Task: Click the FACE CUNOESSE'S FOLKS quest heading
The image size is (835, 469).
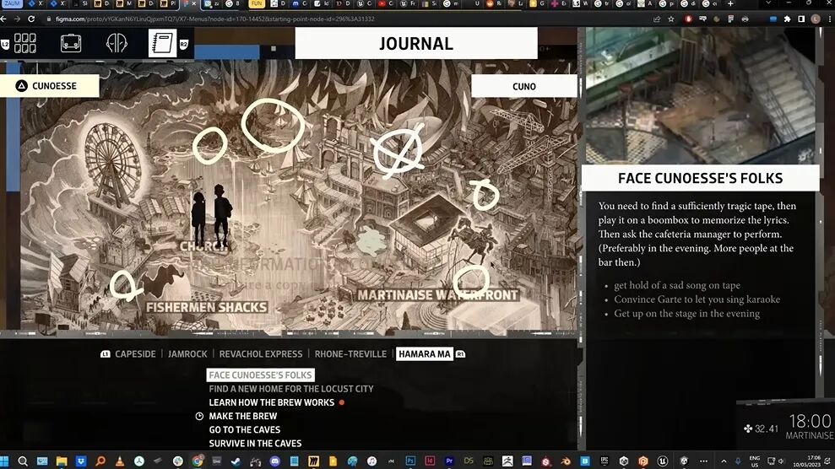Action: point(700,178)
